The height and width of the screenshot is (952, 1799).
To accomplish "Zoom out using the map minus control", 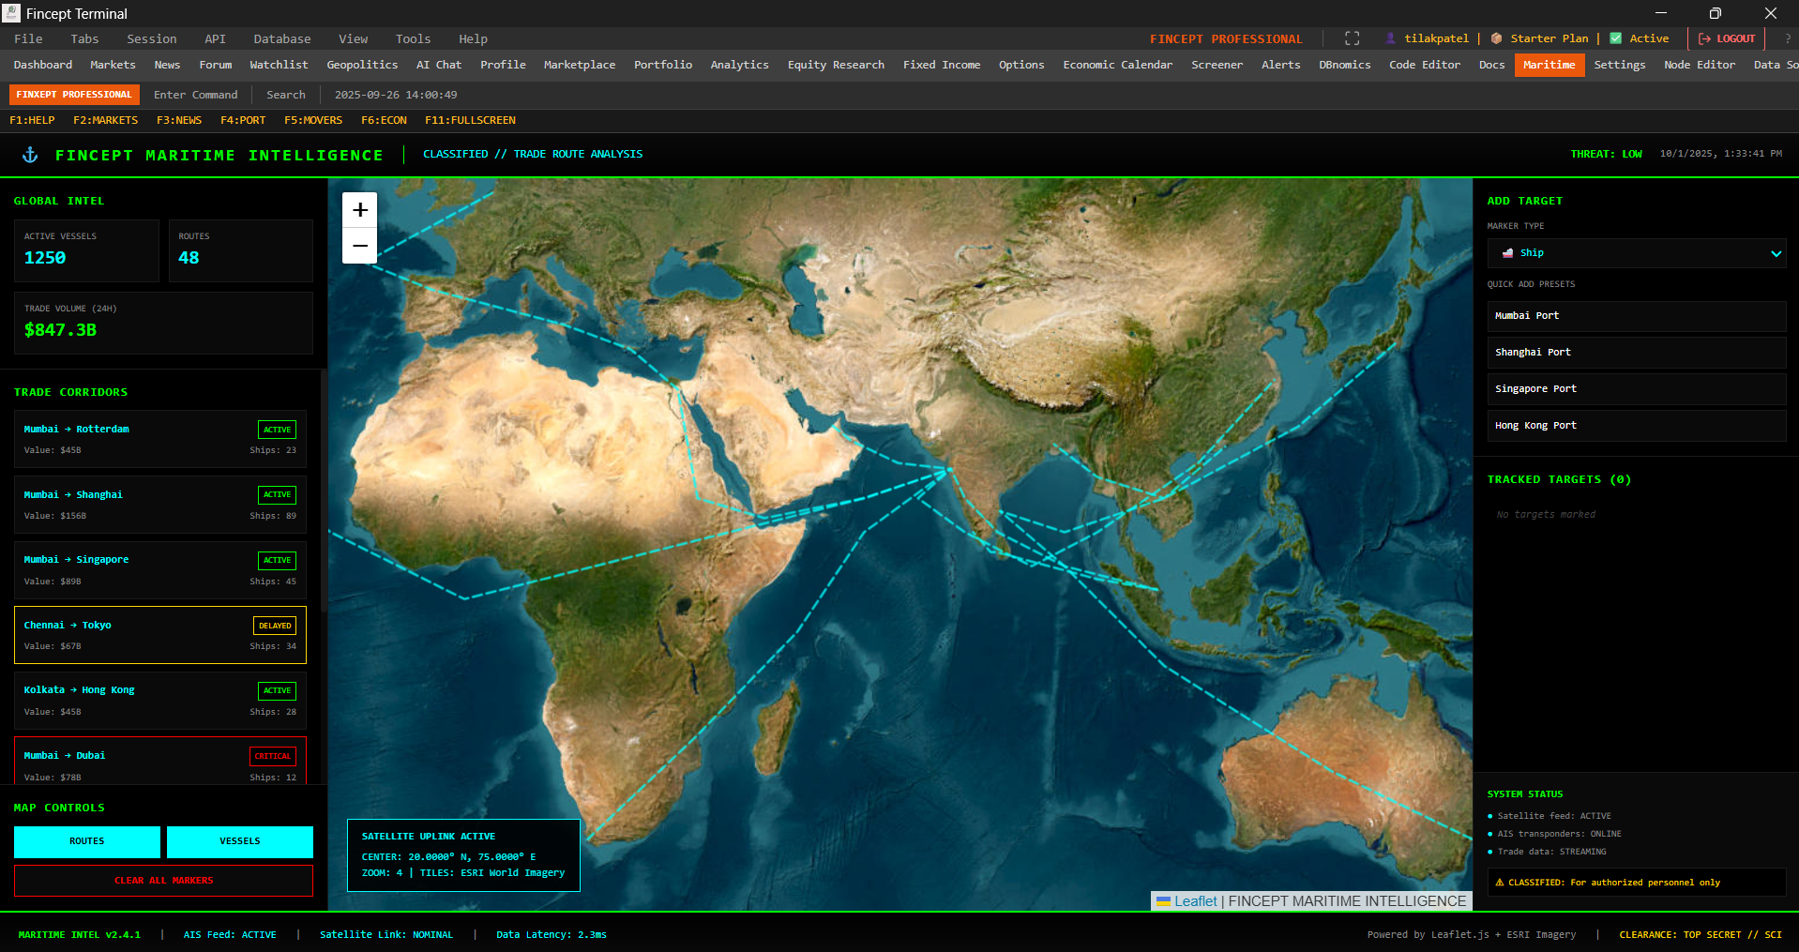I will (359, 245).
